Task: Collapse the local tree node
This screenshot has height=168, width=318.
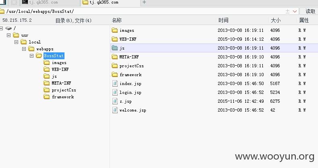Action: pos(16,42)
